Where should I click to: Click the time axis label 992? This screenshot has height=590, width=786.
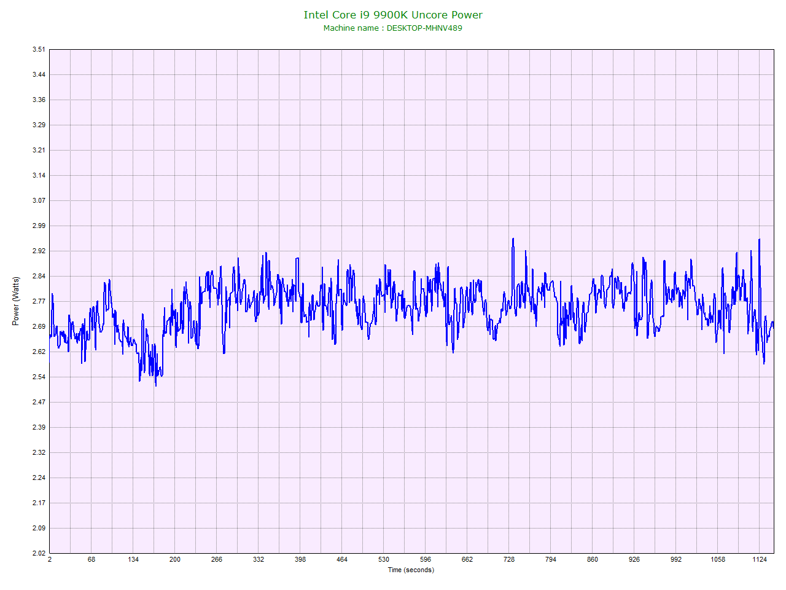676,560
